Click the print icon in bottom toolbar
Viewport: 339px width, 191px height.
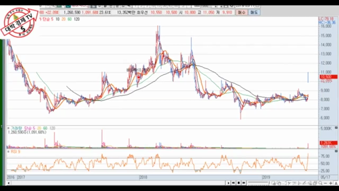pyautogui.click(x=315, y=183)
